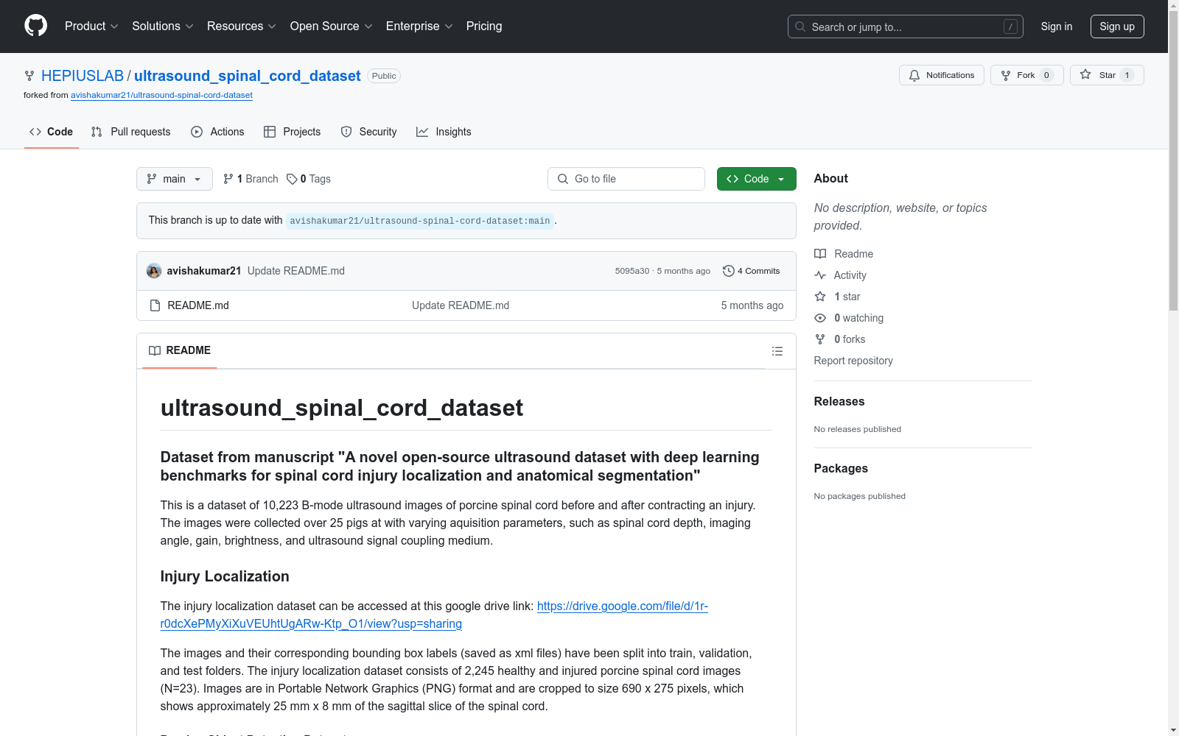
Task: View the 0 forks link
Action: point(840,339)
